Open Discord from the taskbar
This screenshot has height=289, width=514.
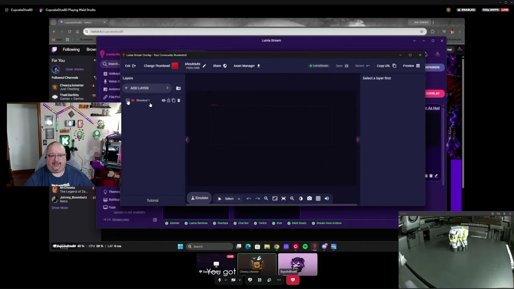click(x=324, y=246)
